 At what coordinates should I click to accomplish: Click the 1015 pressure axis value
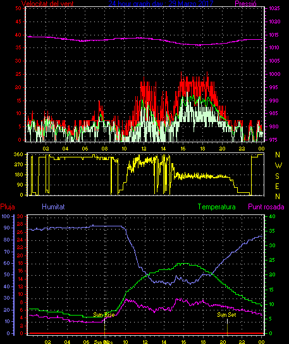[274, 35]
